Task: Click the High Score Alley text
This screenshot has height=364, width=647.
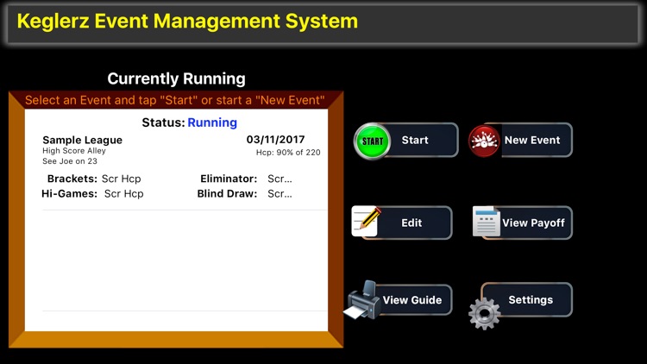Action: point(74,151)
